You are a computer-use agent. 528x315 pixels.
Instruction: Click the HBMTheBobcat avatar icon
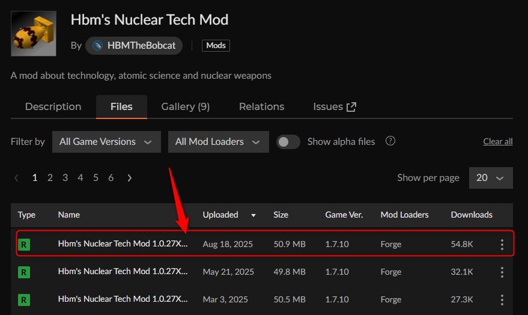[98, 46]
